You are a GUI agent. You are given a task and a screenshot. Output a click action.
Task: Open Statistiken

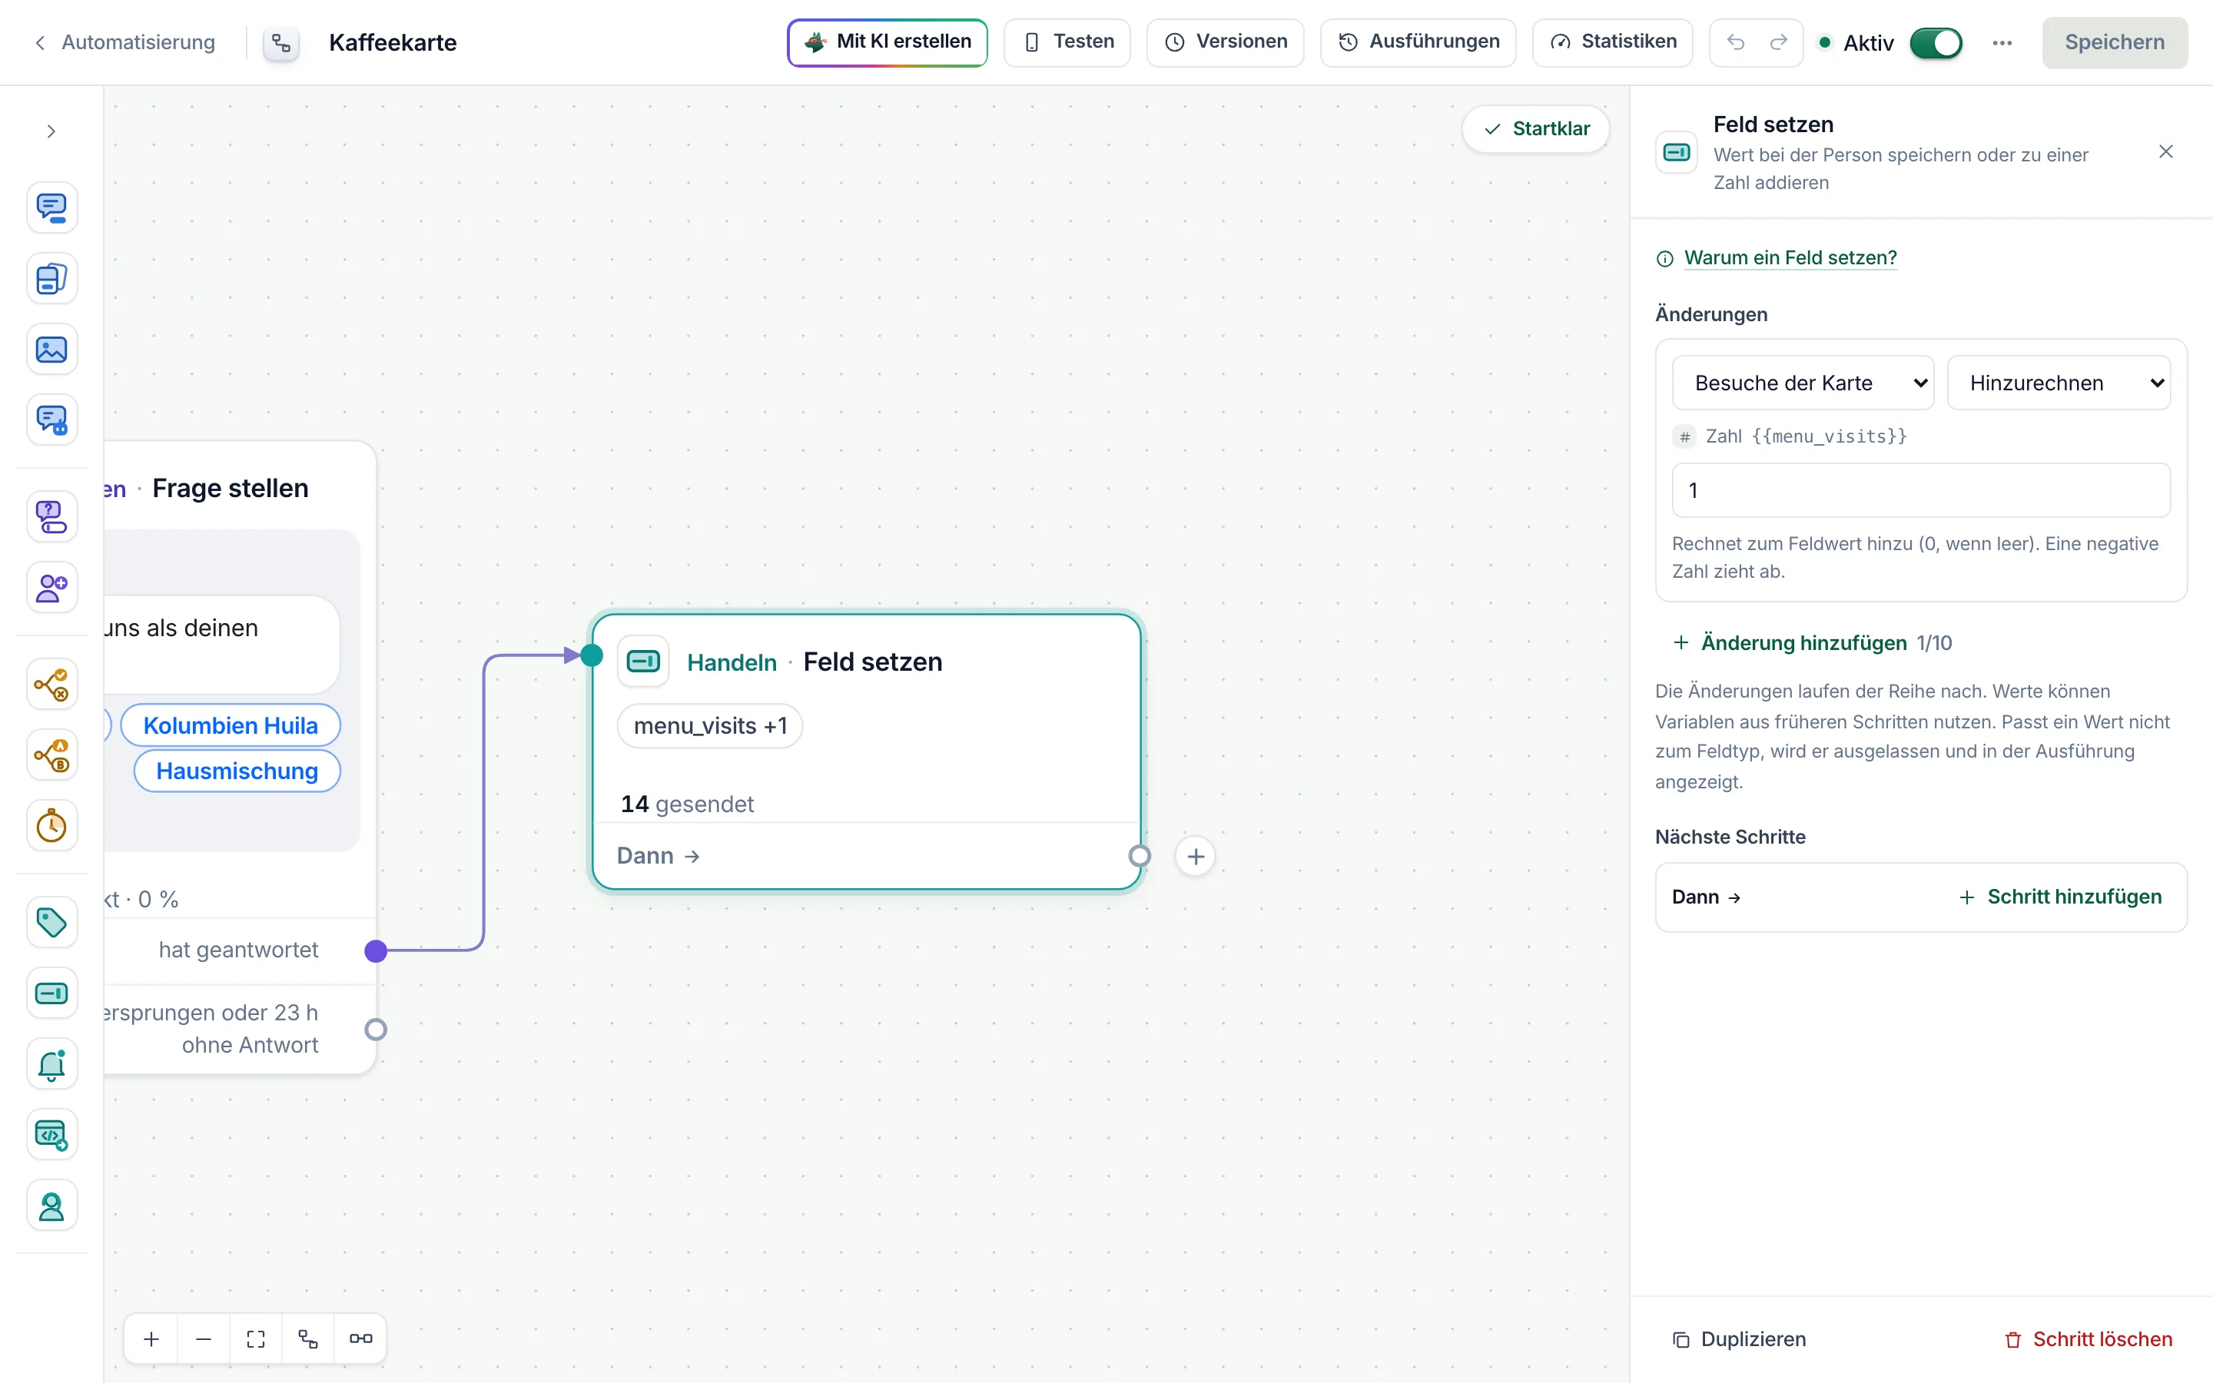pos(1612,42)
